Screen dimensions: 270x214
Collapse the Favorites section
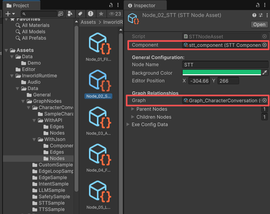point(6,19)
